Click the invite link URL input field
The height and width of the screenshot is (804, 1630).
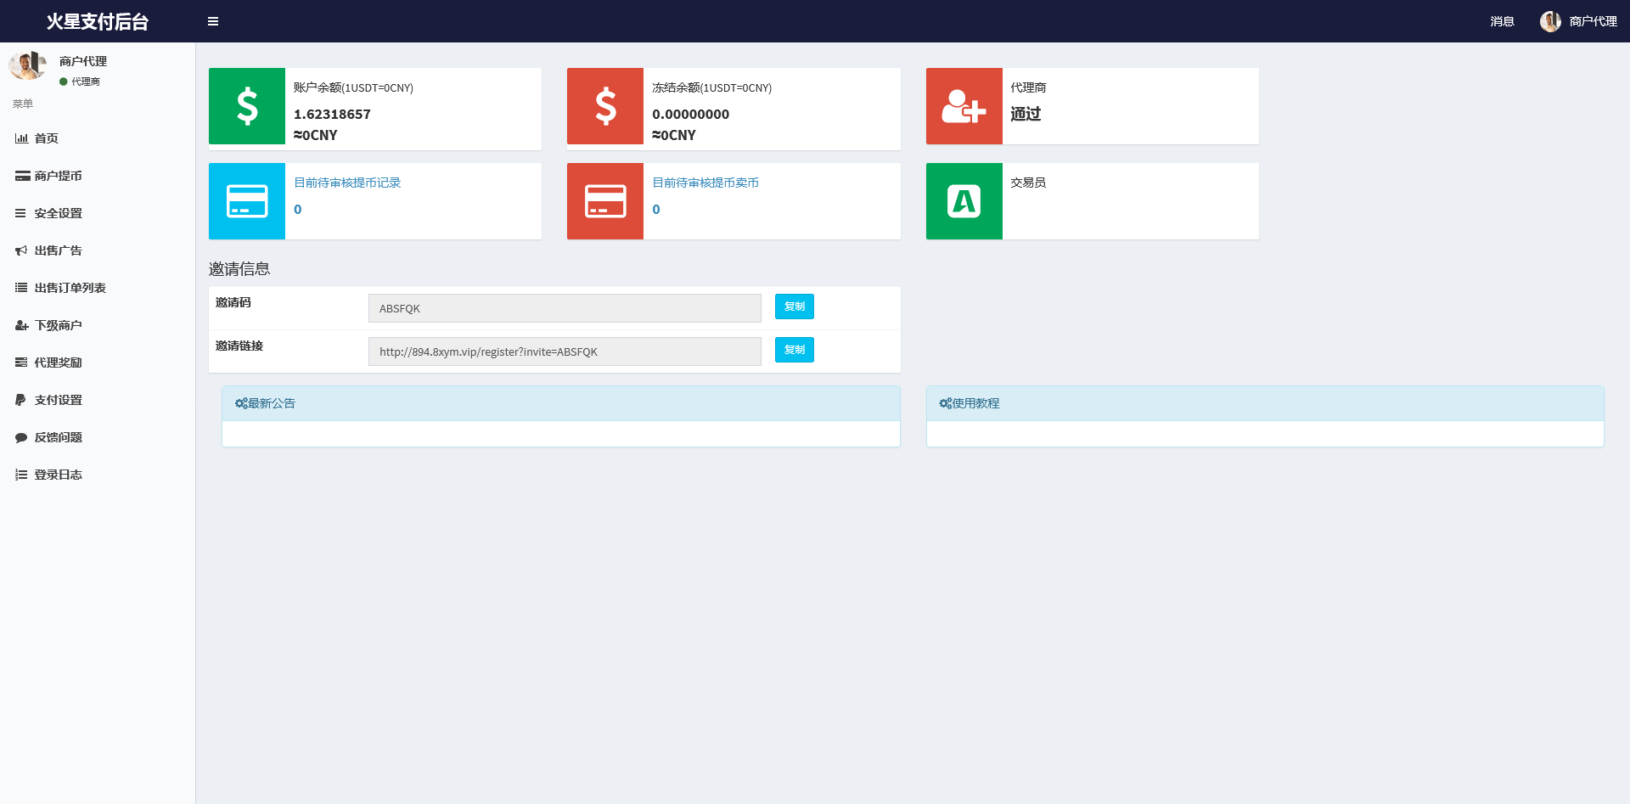(565, 351)
